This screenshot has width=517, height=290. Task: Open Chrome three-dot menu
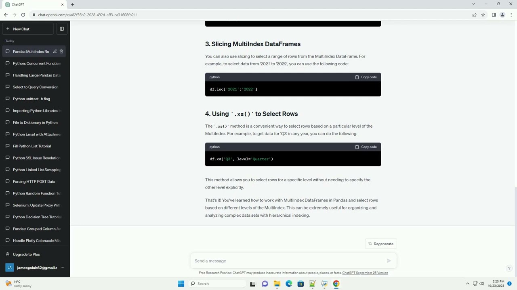click(511, 15)
